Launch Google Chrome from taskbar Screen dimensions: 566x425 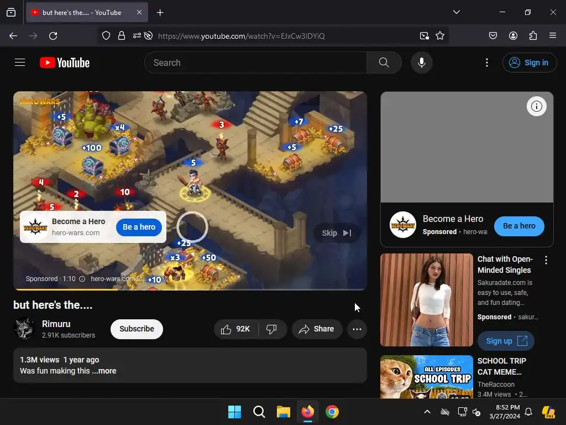(x=332, y=412)
